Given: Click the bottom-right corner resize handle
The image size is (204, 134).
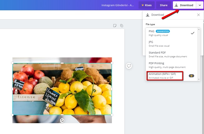Looking at the screenshot, I should coord(112,115).
